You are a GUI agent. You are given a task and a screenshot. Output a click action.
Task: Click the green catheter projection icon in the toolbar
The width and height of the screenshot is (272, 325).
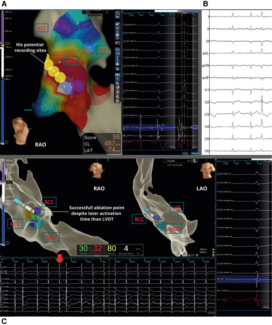[x=118, y=82]
